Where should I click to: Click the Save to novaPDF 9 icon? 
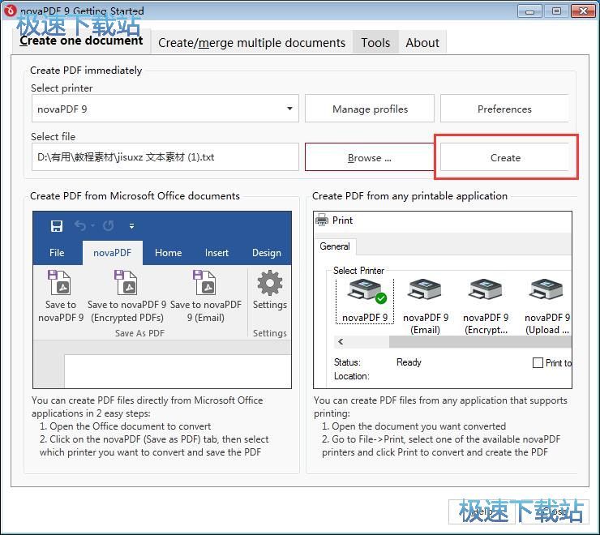[60, 284]
